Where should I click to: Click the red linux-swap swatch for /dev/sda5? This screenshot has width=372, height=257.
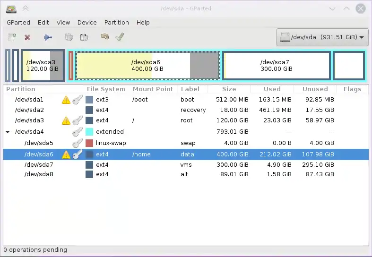point(89,143)
